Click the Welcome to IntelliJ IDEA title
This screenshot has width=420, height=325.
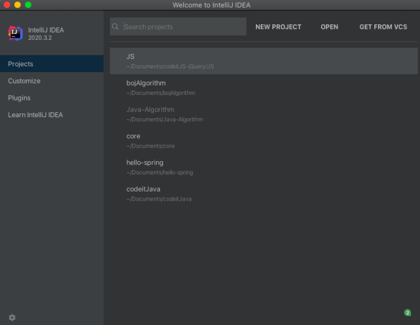(211, 5)
